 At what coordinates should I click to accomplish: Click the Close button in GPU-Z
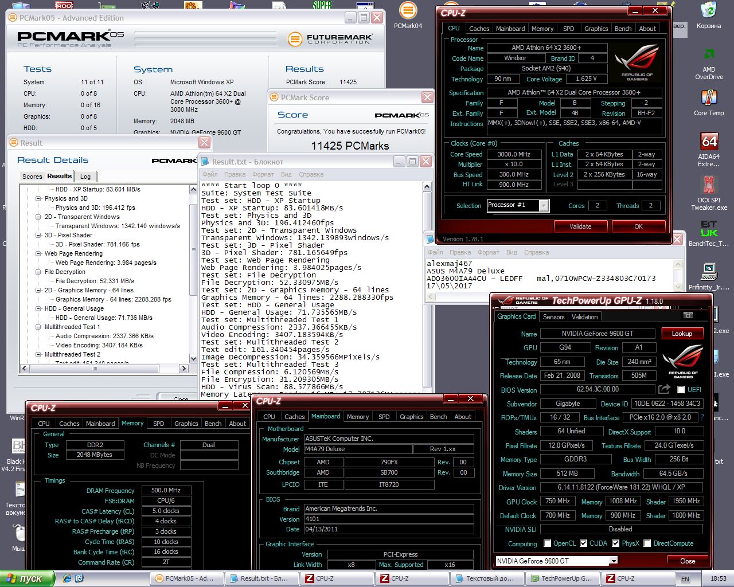(688, 561)
